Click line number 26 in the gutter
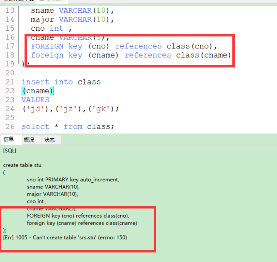This screenshot has width=277, height=262. point(9,126)
